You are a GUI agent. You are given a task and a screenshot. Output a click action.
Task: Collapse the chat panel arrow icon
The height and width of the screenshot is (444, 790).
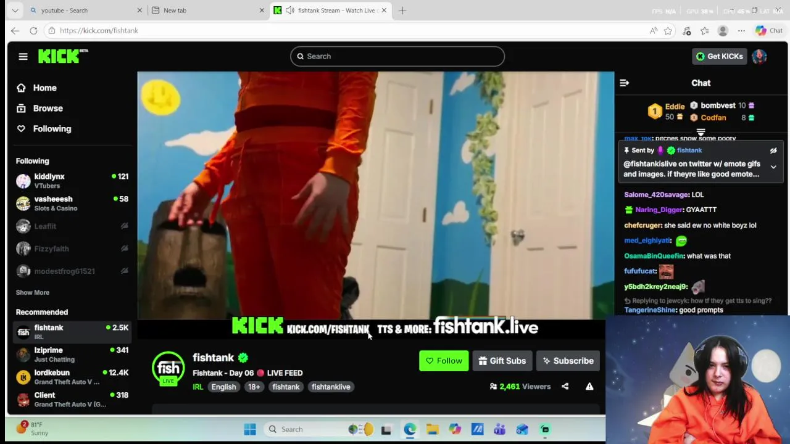click(x=624, y=83)
